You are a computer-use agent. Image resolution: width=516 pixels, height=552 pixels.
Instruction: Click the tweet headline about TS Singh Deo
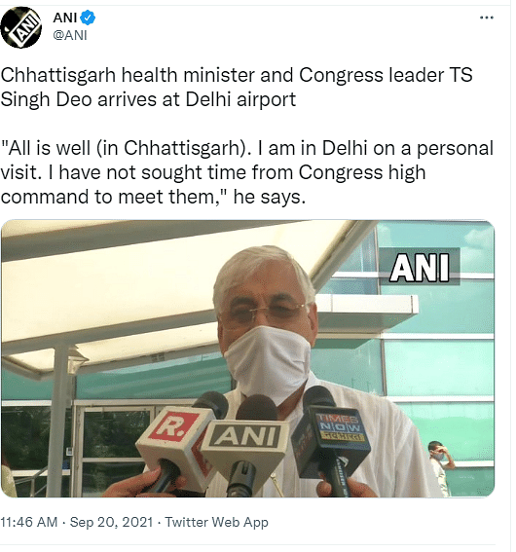237,87
